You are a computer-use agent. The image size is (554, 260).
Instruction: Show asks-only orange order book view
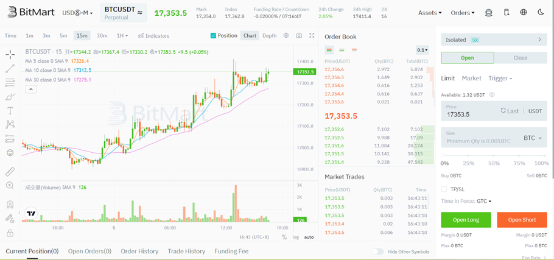[354, 50]
